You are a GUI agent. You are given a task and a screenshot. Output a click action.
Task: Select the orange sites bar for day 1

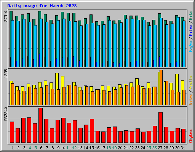click(x=13, y=94)
